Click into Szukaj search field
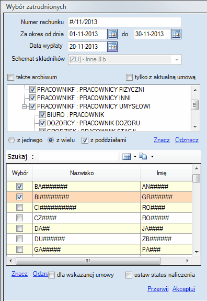 tap(78, 156)
